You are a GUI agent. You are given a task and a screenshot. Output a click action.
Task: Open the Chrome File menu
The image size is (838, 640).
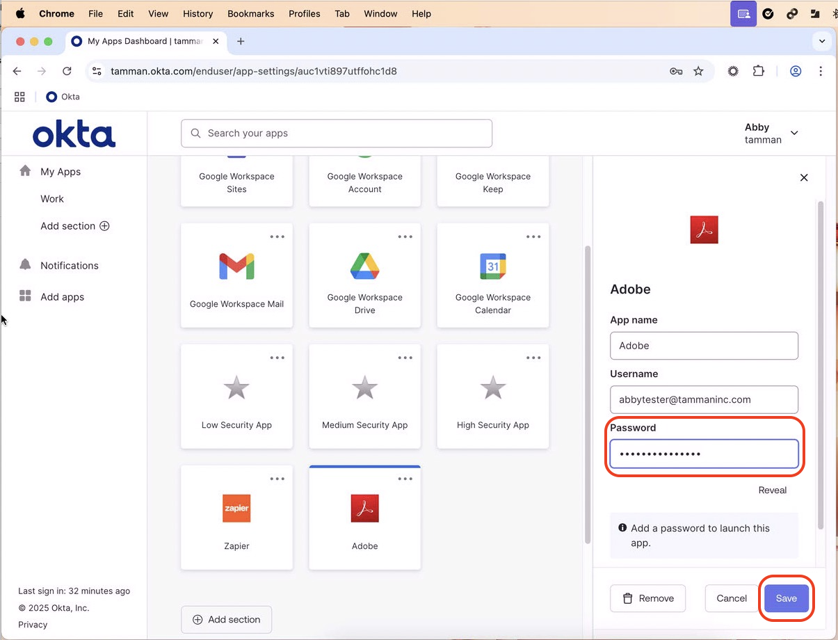[x=96, y=13]
